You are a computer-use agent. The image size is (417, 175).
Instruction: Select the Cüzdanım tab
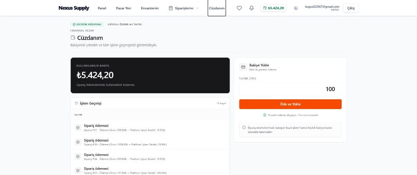click(217, 8)
